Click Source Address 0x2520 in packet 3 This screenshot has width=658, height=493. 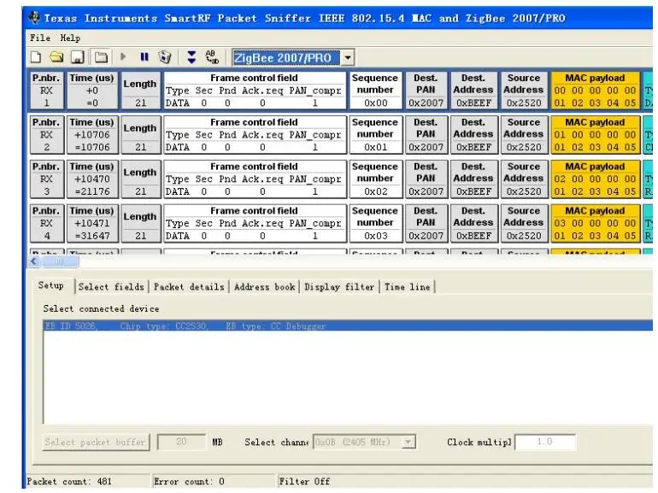tap(524, 179)
